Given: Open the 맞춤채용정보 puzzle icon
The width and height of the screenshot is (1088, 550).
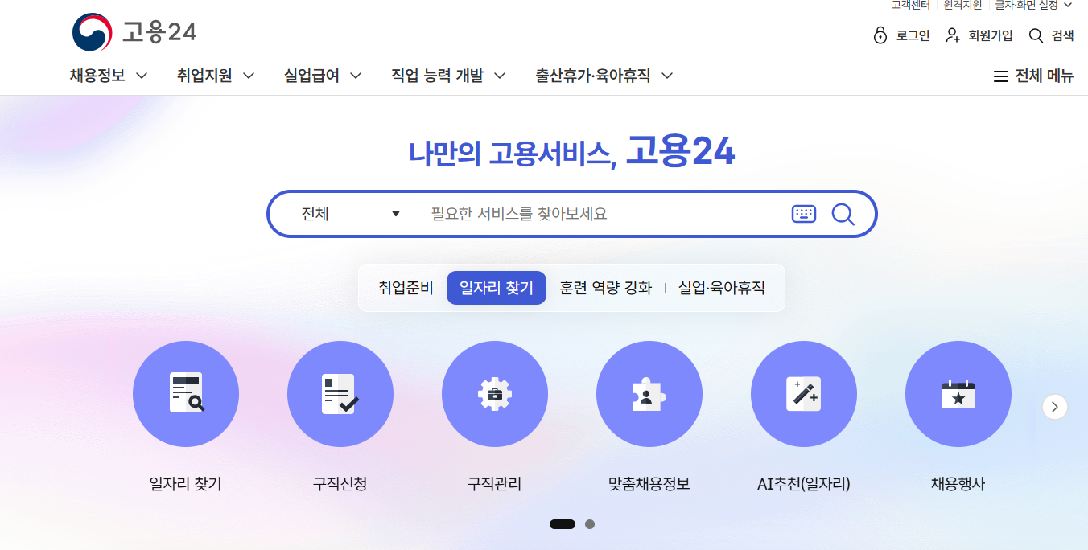Looking at the screenshot, I should coord(649,394).
